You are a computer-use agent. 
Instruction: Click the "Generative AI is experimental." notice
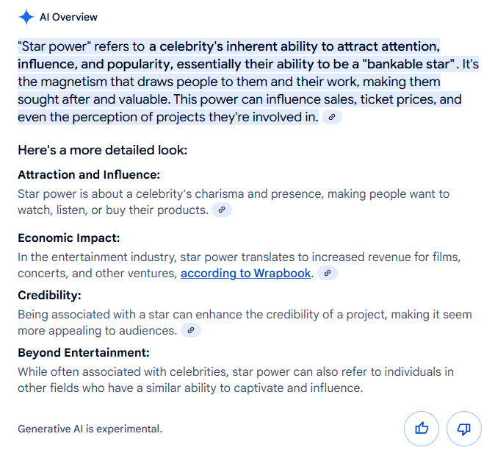[x=90, y=429]
